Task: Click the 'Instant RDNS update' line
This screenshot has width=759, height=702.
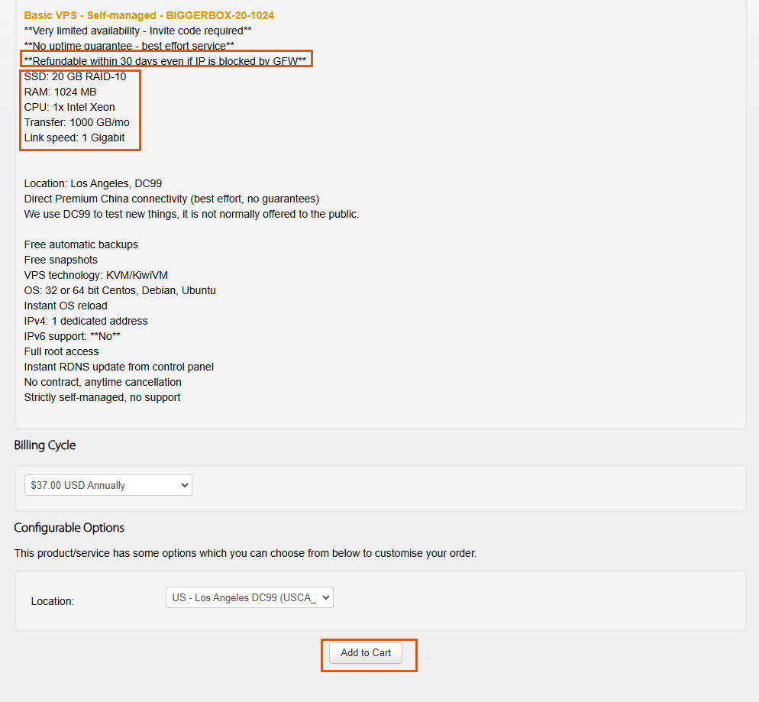Action: tap(119, 367)
